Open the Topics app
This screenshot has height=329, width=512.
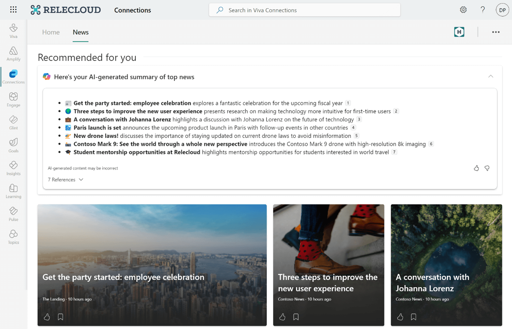tap(13, 237)
